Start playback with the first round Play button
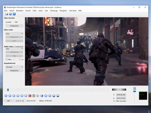The height and width of the screenshot is (113, 151). pos(6,96)
